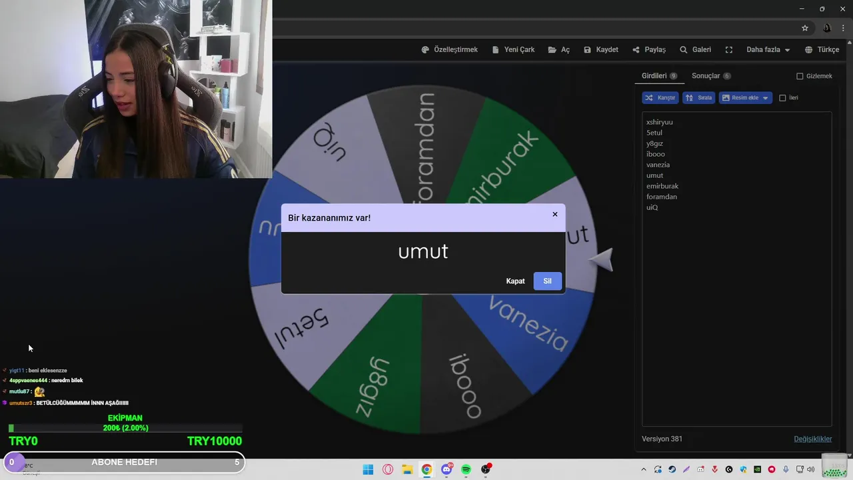Sort entries with Sırala button
The width and height of the screenshot is (853, 480).
[698, 98]
